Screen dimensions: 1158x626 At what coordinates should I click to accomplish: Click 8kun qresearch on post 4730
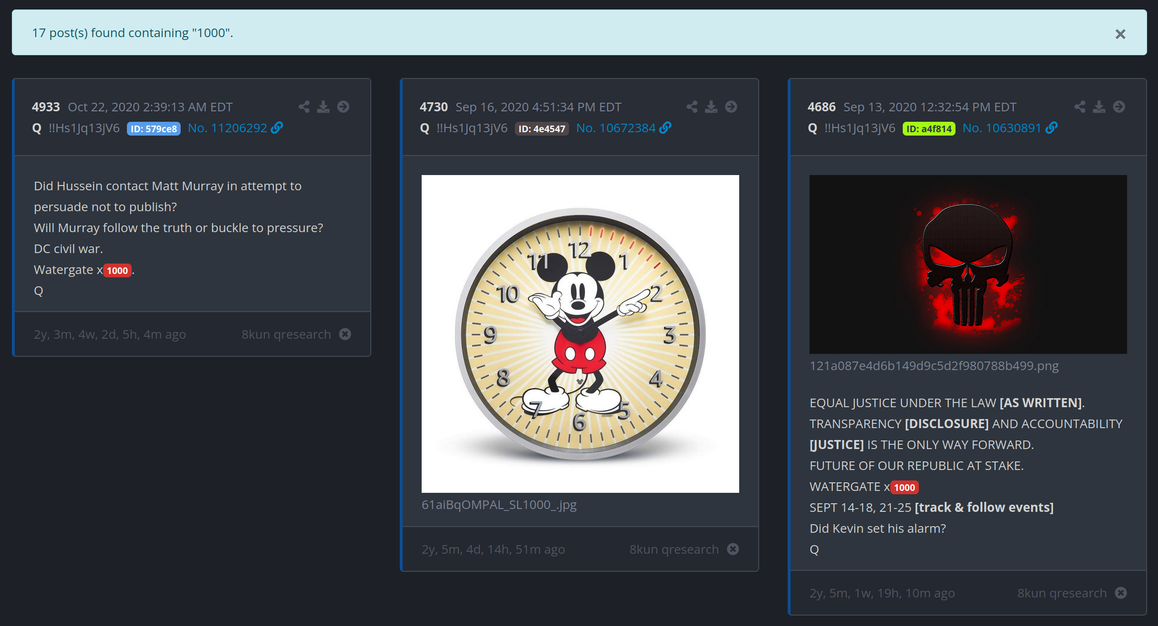(674, 549)
